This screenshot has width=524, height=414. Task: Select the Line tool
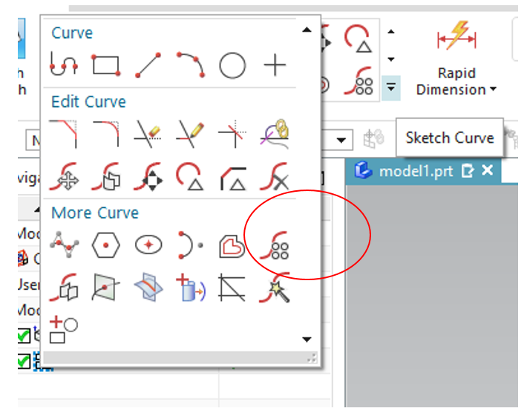pyautogui.click(x=148, y=65)
